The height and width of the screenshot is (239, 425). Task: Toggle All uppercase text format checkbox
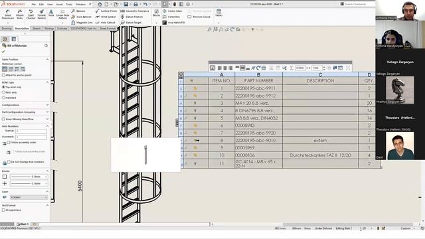tap(3, 210)
